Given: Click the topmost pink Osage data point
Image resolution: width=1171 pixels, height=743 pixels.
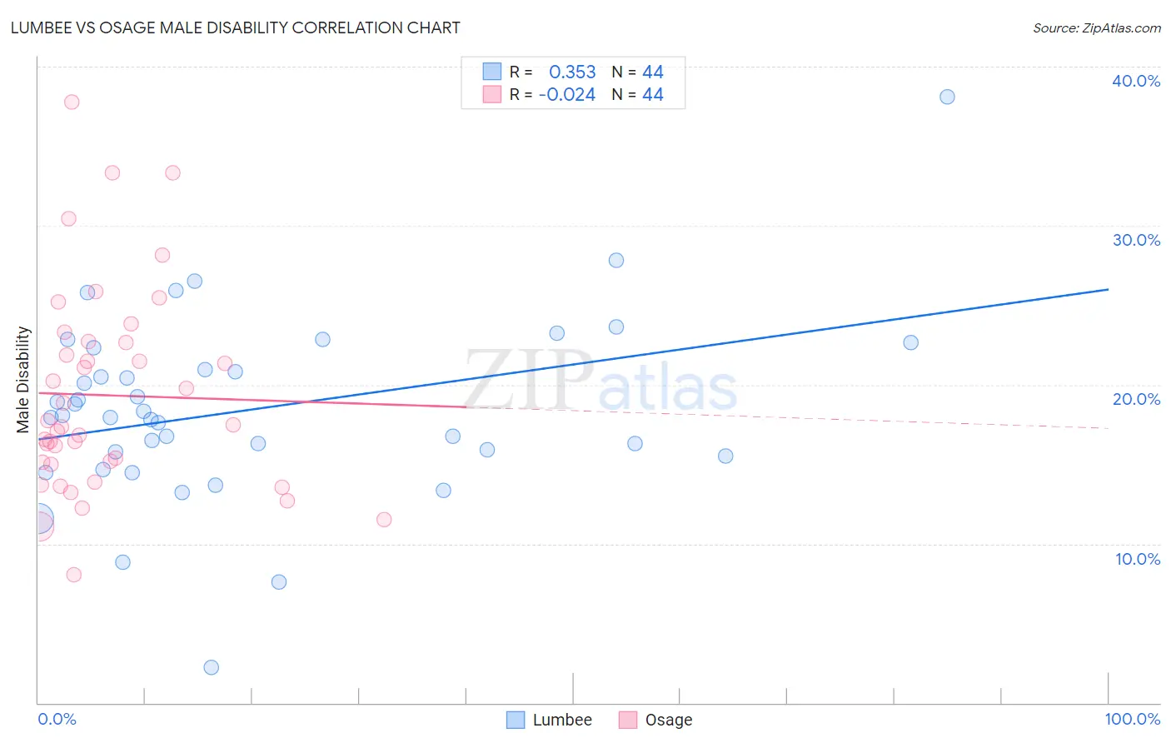Looking at the screenshot, I should (72, 102).
